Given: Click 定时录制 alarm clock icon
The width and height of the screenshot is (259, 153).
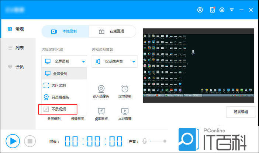Looking at the screenshot, I should tap(125, 89).
